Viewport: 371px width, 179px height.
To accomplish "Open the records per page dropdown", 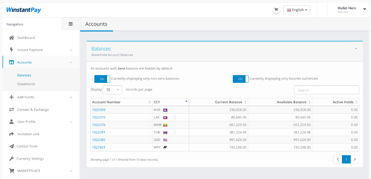I will [x=112, y=90].
